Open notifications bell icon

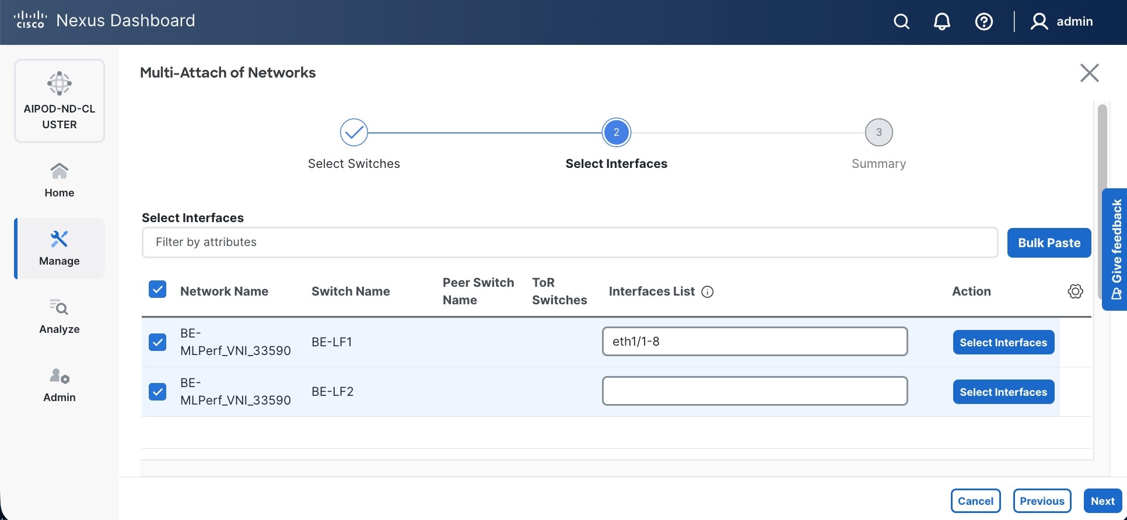(x=942, y=22)
